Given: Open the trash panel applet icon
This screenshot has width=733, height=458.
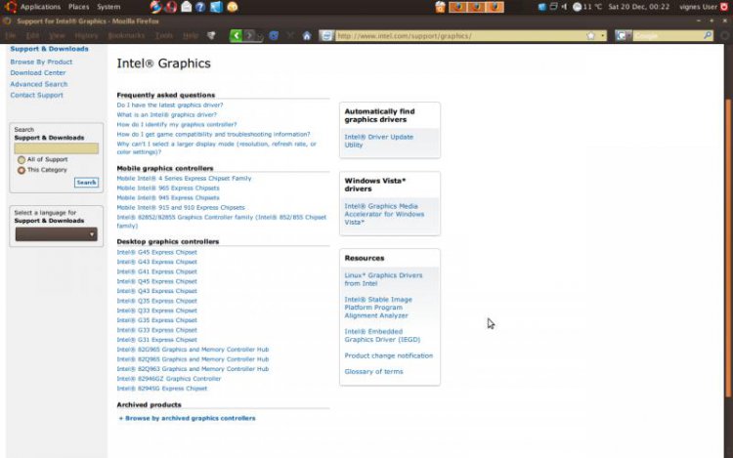Looking at the screenshot, I should pos(440,7).
